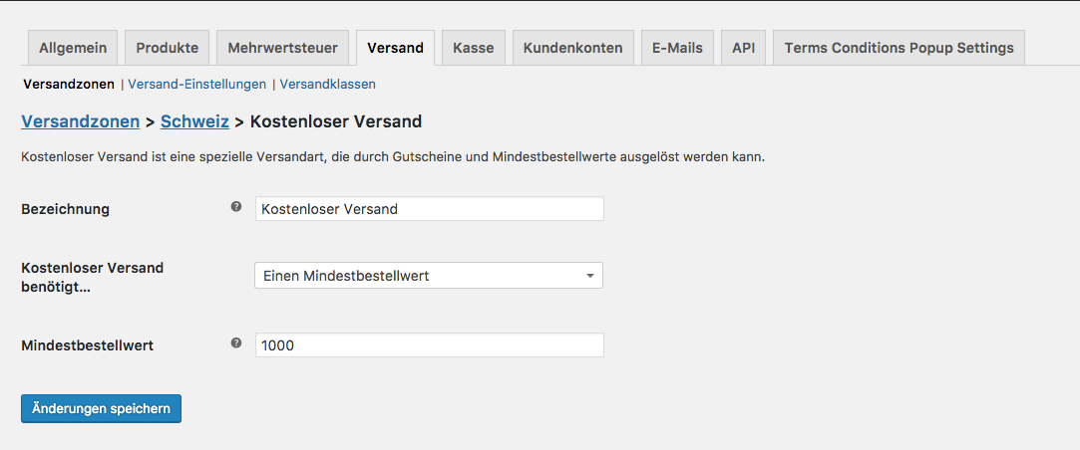Image resolution: width=1080 pixels, height=450 pixels.
Task: Open the E-Mails tab
Action: (x=678, y=48)
